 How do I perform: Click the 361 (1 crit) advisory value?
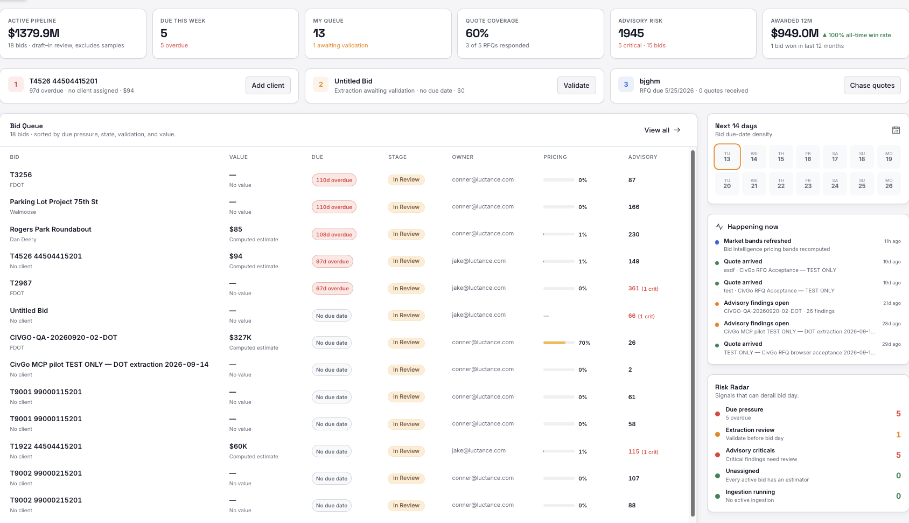(643, 289)
